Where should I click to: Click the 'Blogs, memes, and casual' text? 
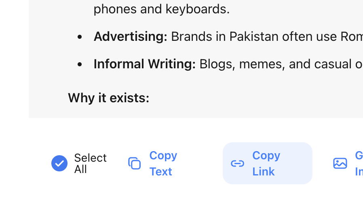[275, 64]
